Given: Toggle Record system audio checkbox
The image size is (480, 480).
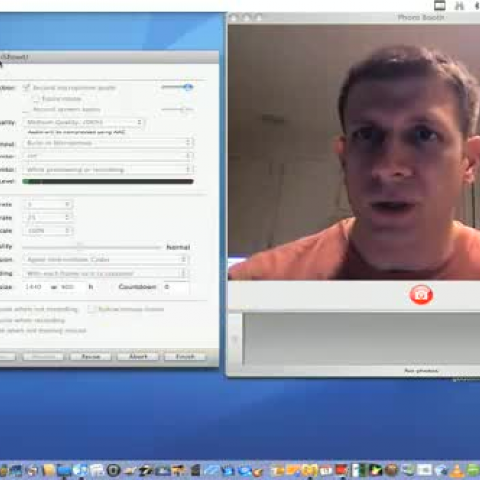Looking at the screenshot, I should point(27,109).
